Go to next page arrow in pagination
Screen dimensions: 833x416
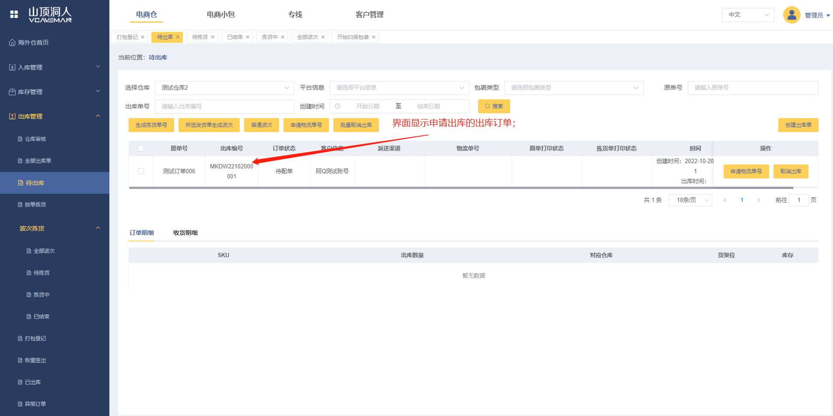point(759,200)
